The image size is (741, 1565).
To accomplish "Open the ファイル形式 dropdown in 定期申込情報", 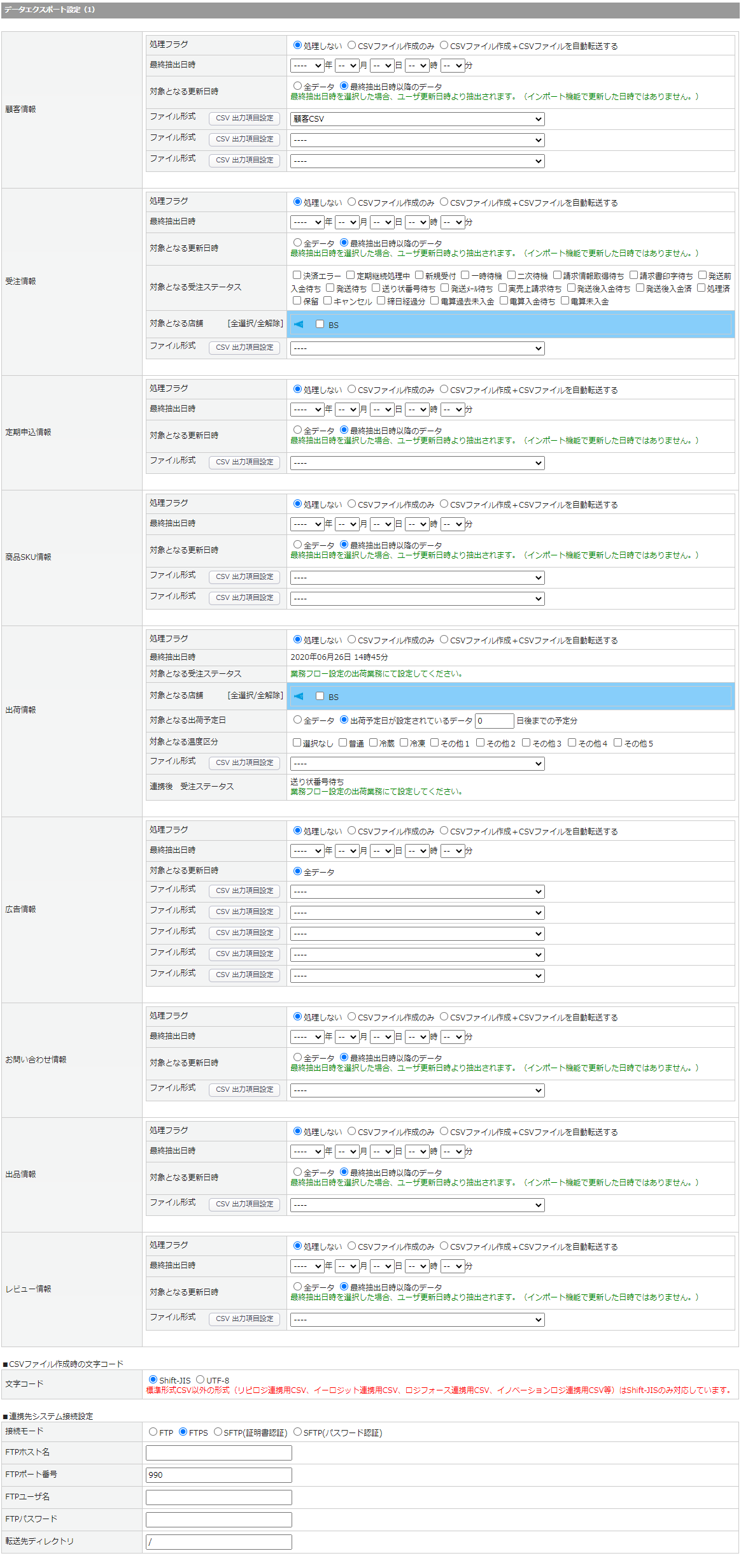I will pyautogui.click(x=417, y=463).
